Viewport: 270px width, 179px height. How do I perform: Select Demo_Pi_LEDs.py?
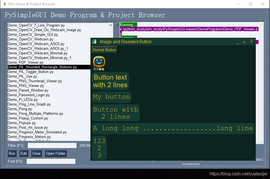23,100
